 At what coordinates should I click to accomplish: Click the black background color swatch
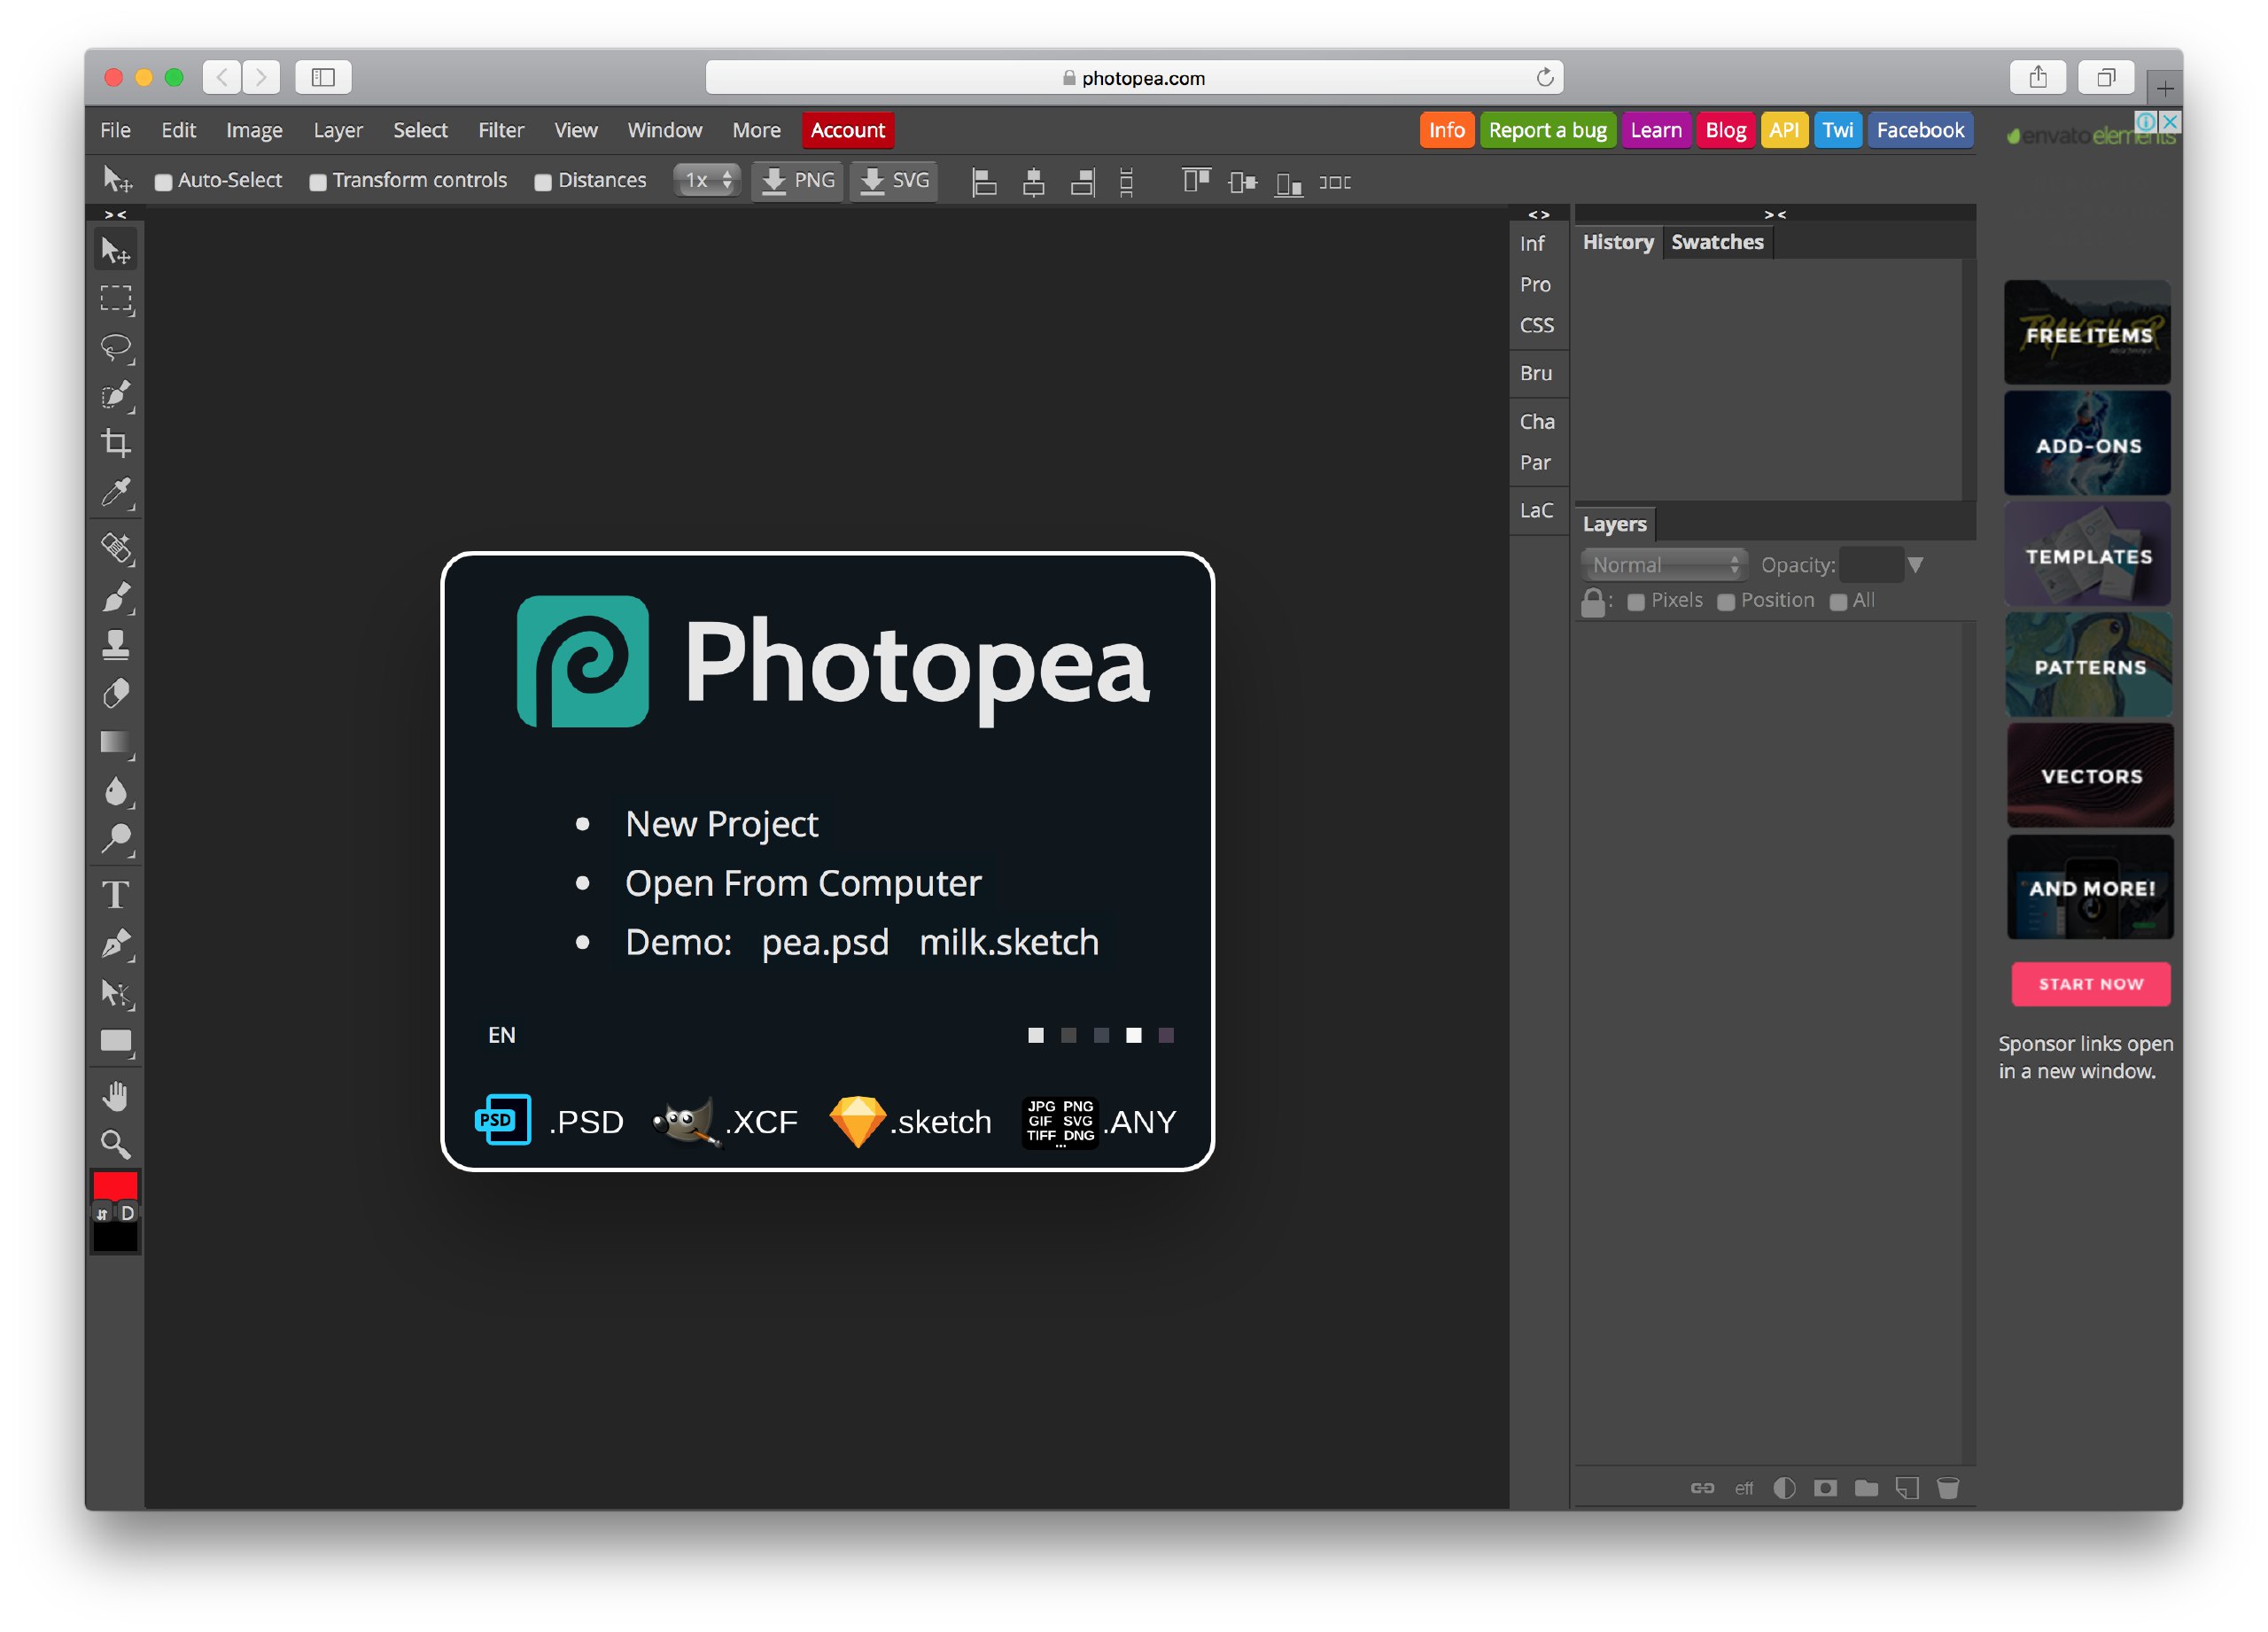click(115, 1237)
